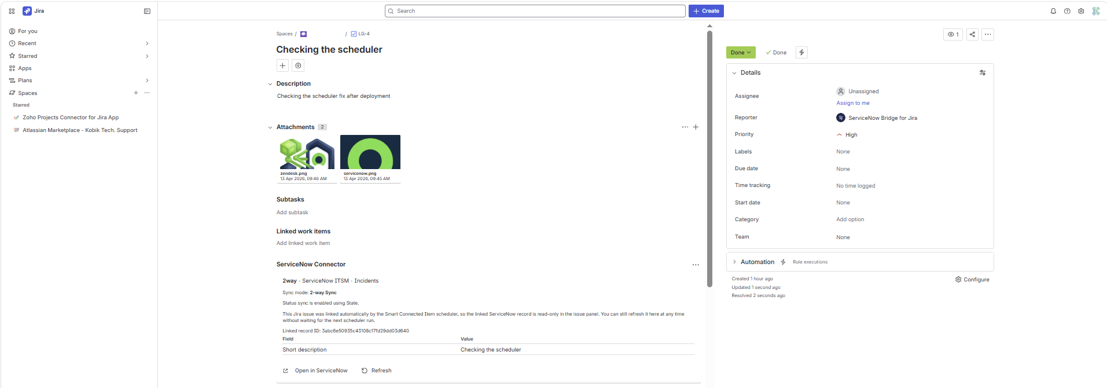Click the LG-4 work item key

(x=363, y=34)
